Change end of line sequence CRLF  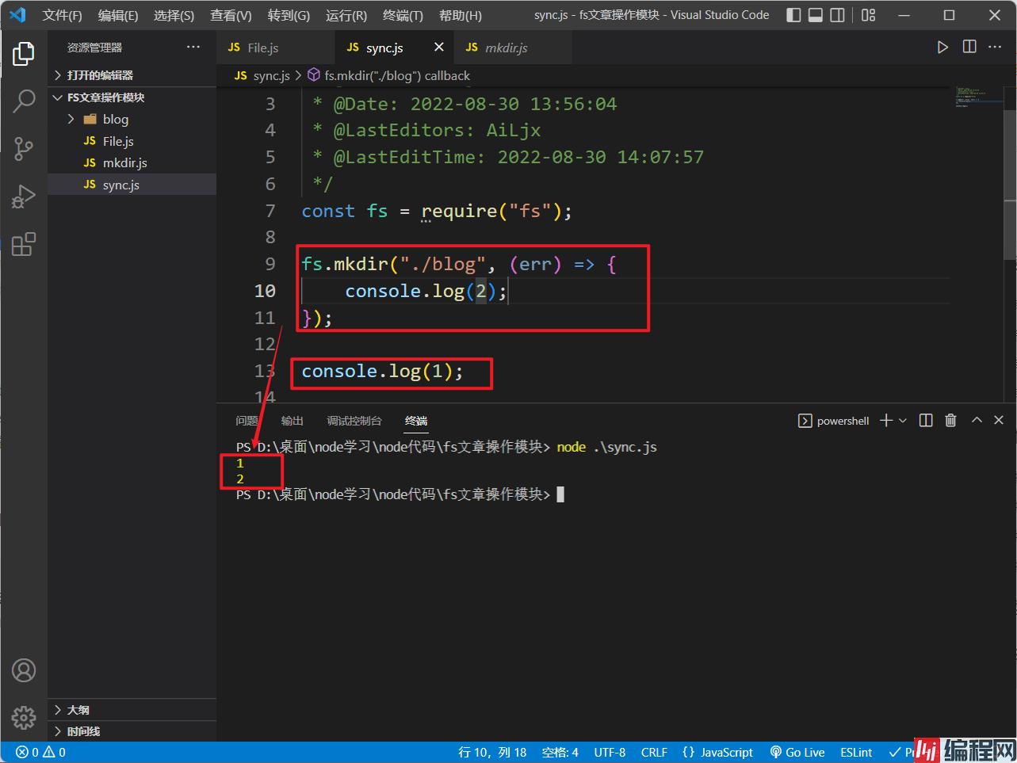click(654, 753)
